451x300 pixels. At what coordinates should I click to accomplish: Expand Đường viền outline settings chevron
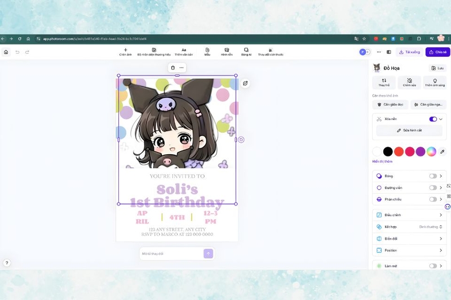441,188
